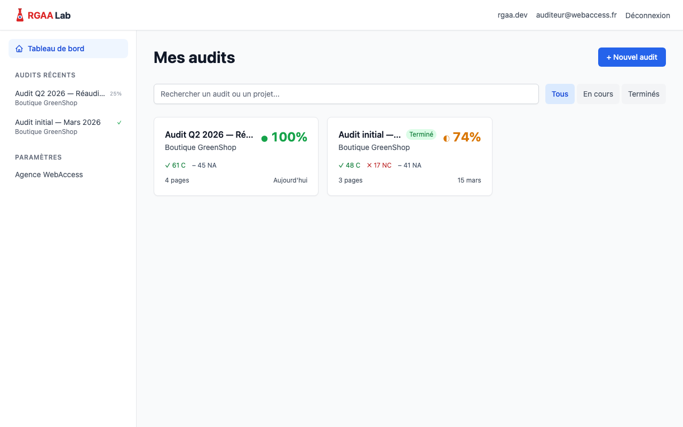
Task: Click the 25% progress indicator on Audit Q2 2026
Action: point(116,93)
